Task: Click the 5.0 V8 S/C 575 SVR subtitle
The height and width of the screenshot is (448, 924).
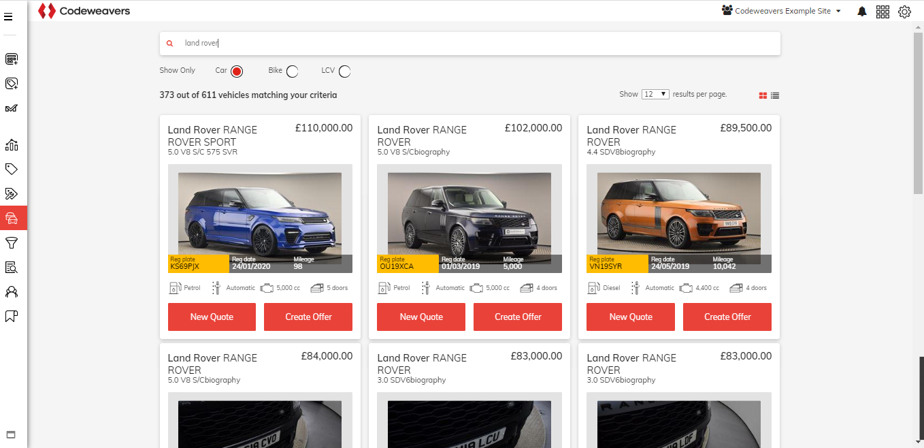Action: (203, 152)
